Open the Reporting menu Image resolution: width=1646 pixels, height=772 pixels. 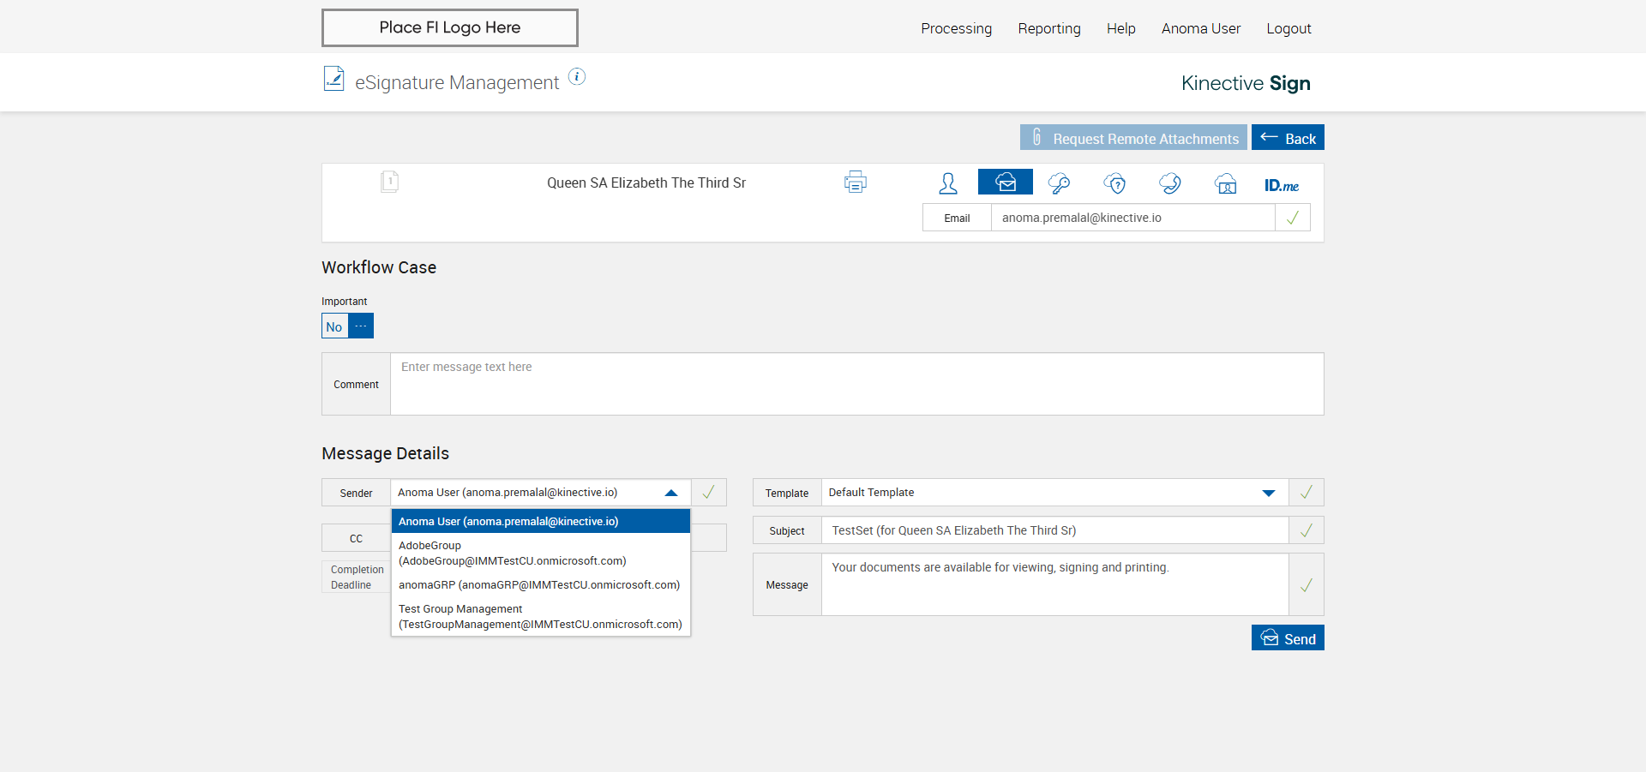click(x=1048, y=28)
